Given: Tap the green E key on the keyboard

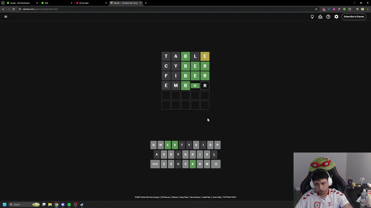Looking at the screenshot, I should click(168, 145).
